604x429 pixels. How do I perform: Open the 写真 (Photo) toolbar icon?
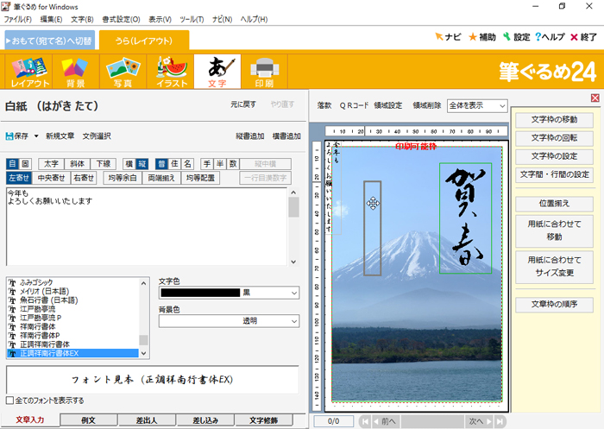point(123,72)
